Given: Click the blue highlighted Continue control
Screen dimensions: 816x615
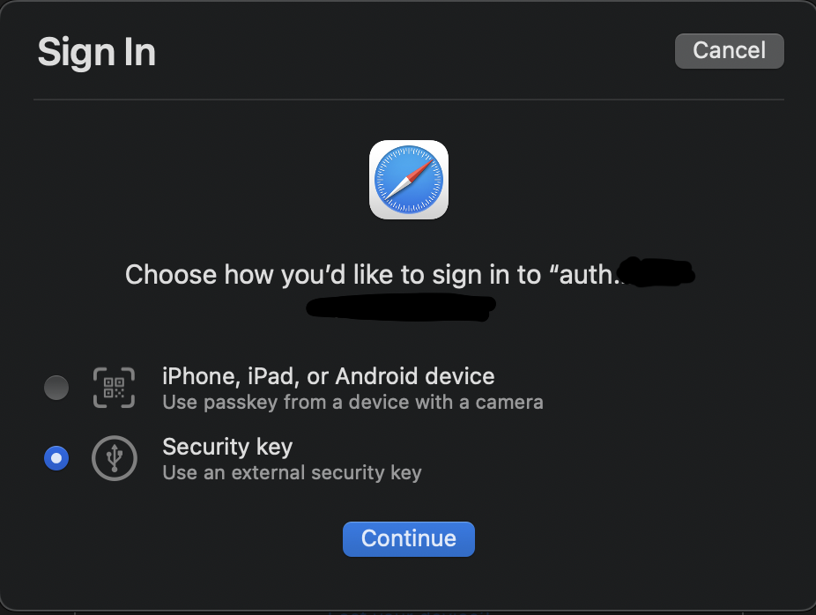Looking at the screenshot, I should (408, 538).
